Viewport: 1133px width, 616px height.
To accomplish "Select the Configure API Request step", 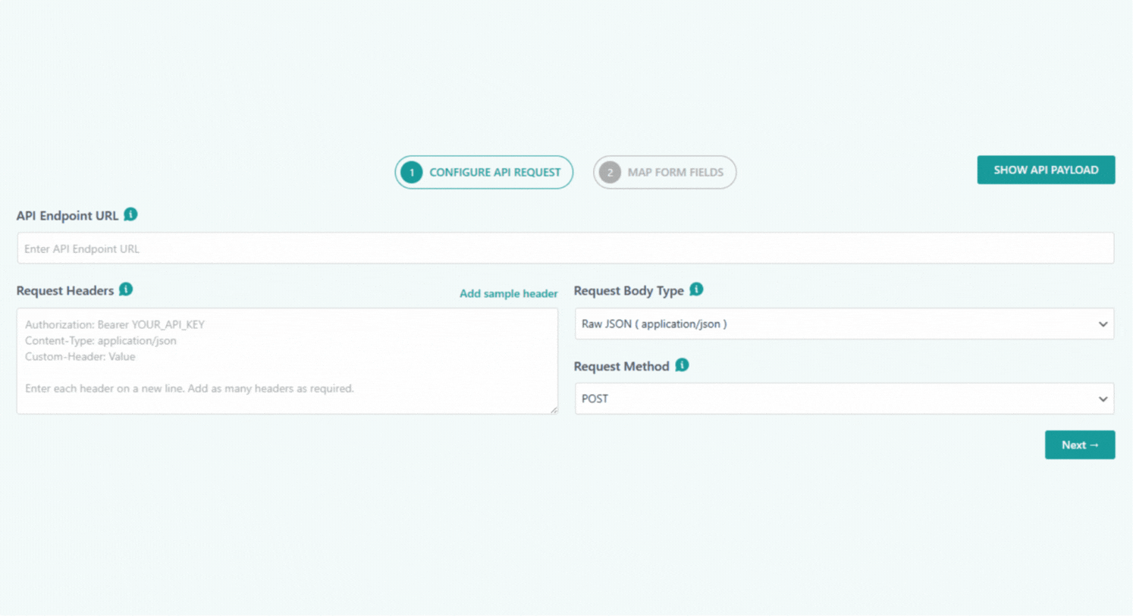I will (x=483, y=172).
